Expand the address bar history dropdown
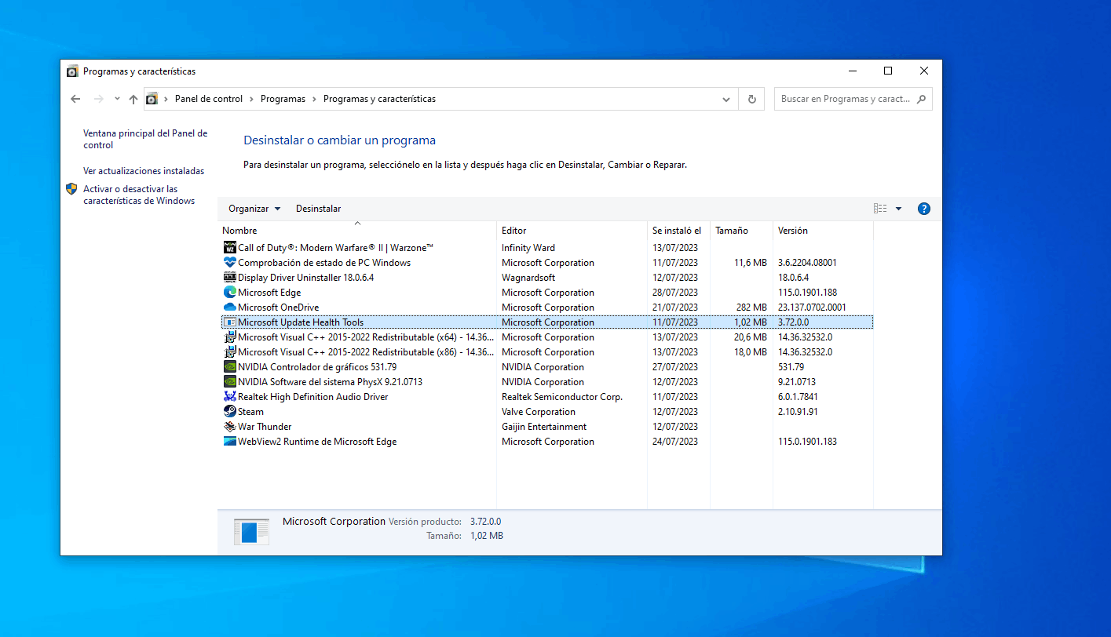Viewport: 1111px width, 637px height. [x=726, y=99]
